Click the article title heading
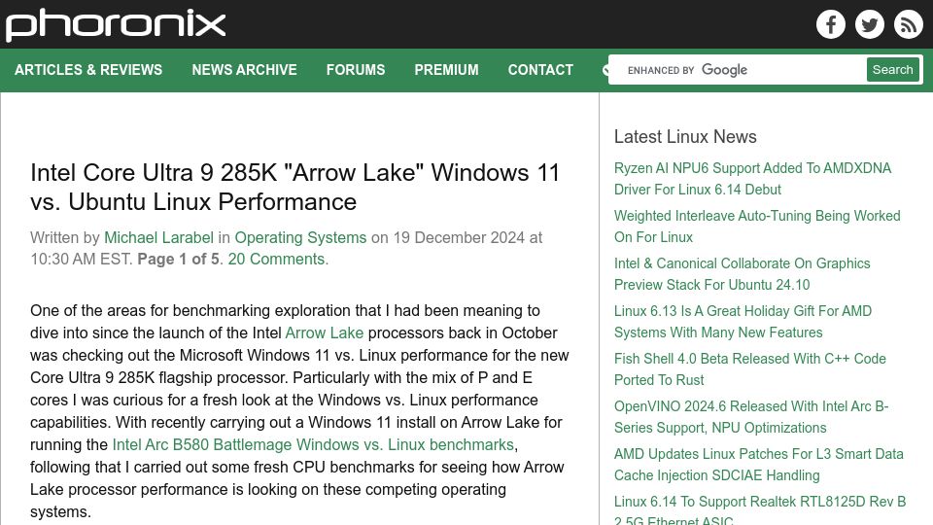The image size is (933, 525). point(295,187)
